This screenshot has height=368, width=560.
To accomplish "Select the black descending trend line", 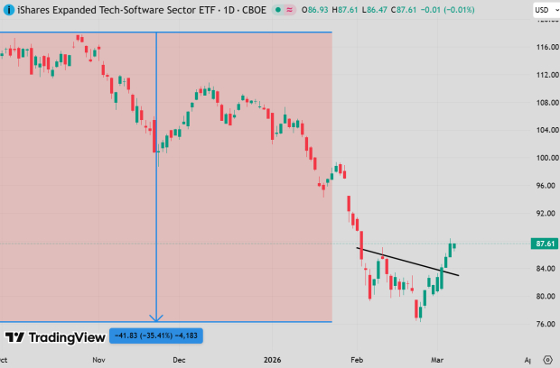I will [x=406, y=261].
